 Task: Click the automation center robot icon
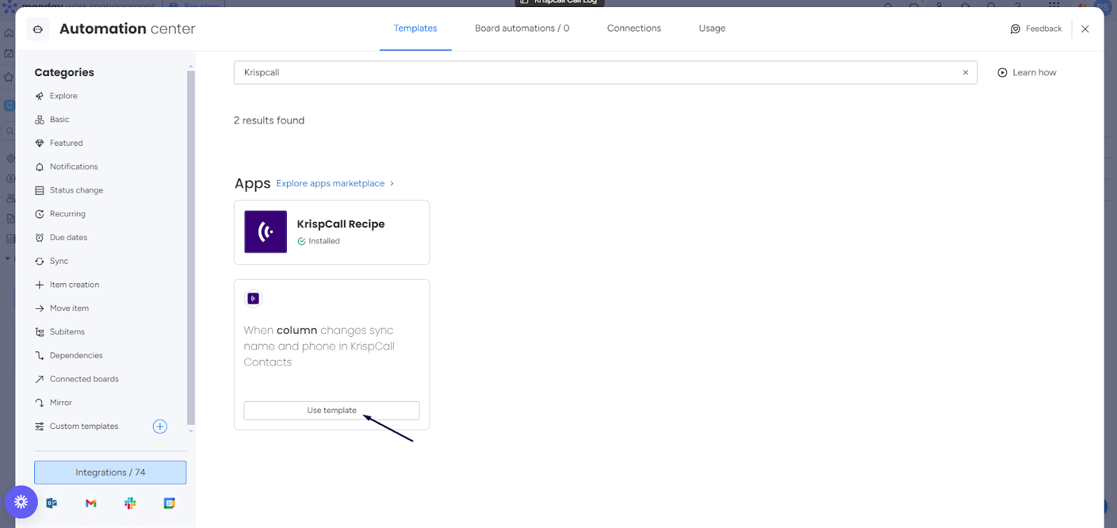pos(38,29)
